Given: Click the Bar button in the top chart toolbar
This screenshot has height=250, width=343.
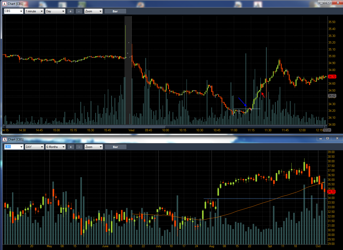Looking at the screenshot, I should coord(115,11).
